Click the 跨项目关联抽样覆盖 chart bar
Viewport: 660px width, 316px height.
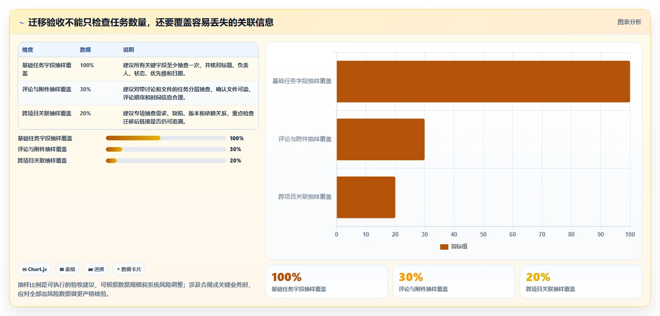(366, 197)
